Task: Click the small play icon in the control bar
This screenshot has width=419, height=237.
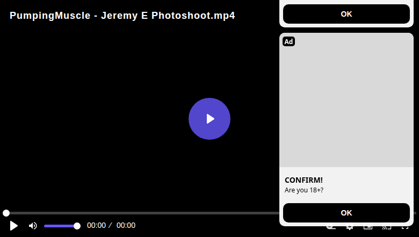Action: pos(13,226)
